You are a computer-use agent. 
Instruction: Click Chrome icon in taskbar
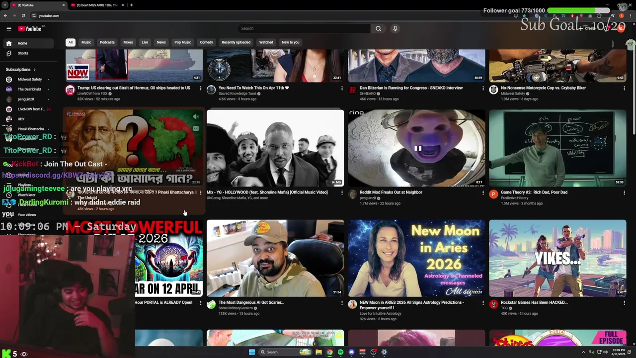(x=329, y=352)
